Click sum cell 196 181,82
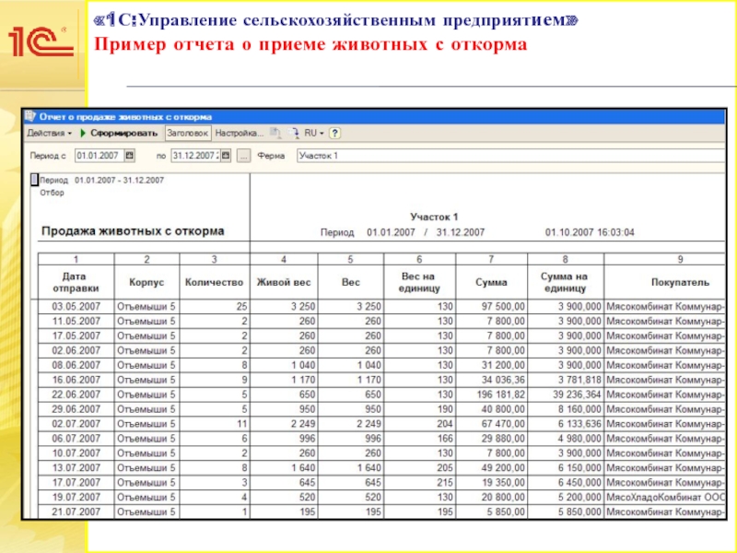 pyautogui.click(x=492, y=394)
